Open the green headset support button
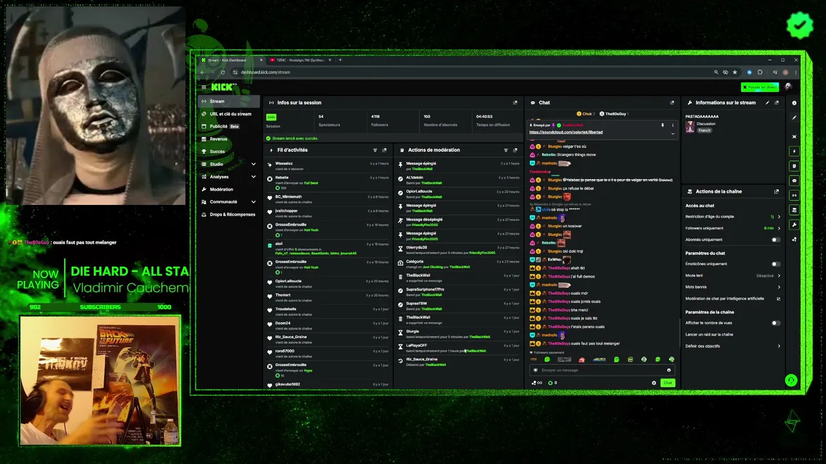826x464 pixels. 791,380
